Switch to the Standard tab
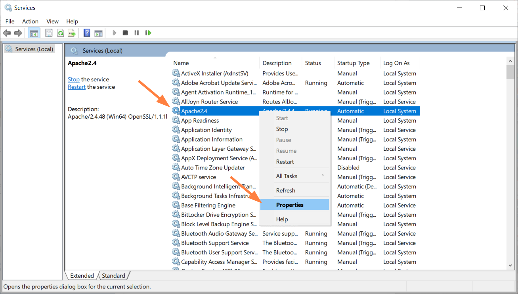Viewport: 518px width, 294px height. [113, 276]
